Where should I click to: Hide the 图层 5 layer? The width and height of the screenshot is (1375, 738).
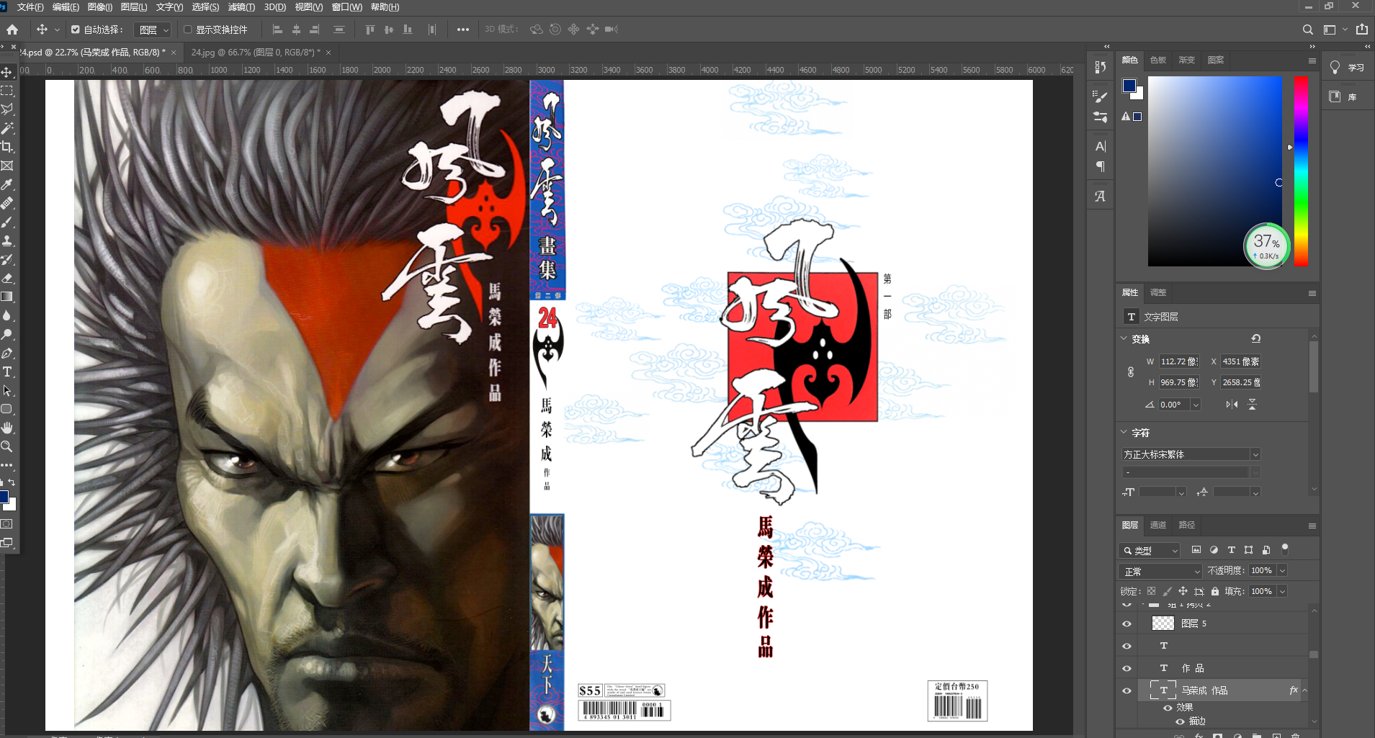tap(1127, 624)
